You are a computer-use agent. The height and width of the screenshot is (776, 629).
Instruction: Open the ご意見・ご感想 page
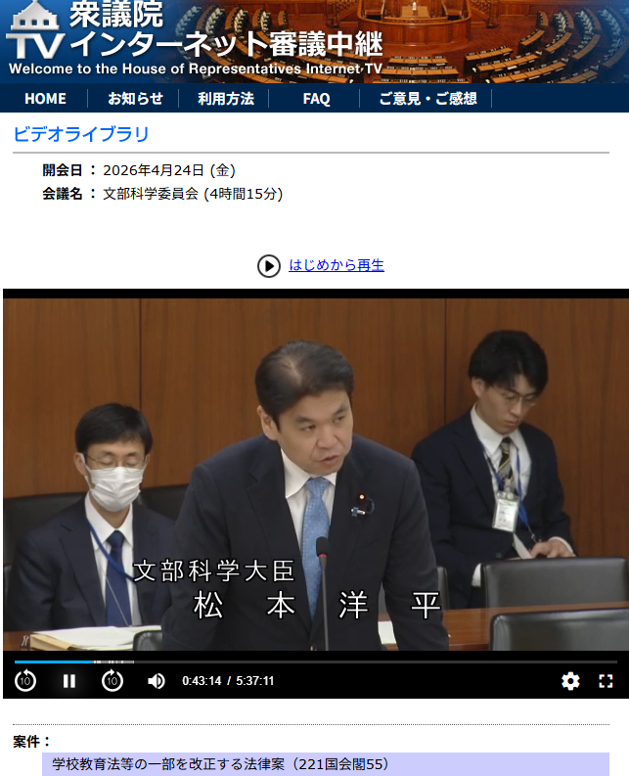[x=427, y=99]
